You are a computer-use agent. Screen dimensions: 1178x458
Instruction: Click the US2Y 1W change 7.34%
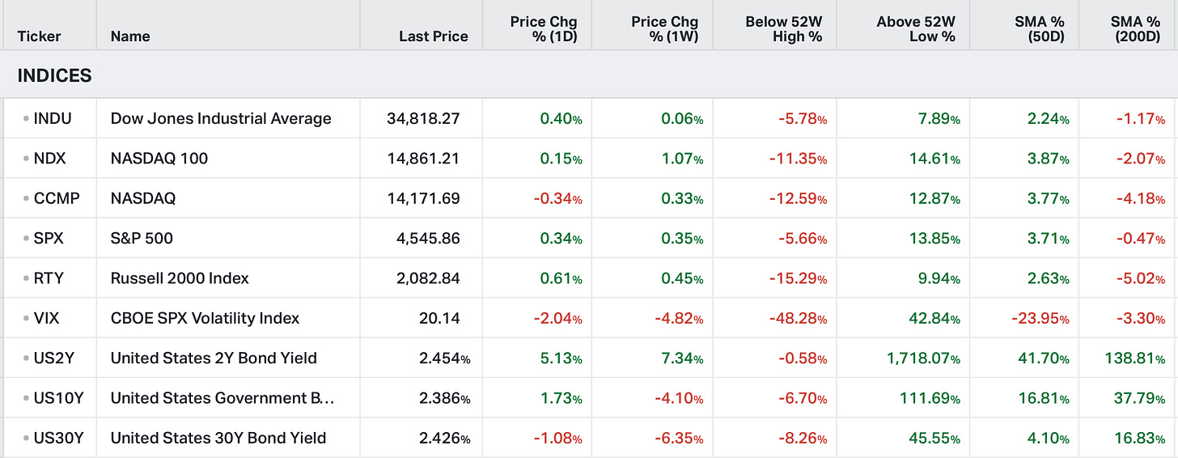[682, 358]
